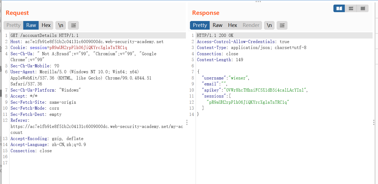
Task: Click the Cookie session value
Action: click(x=88, y=48)
